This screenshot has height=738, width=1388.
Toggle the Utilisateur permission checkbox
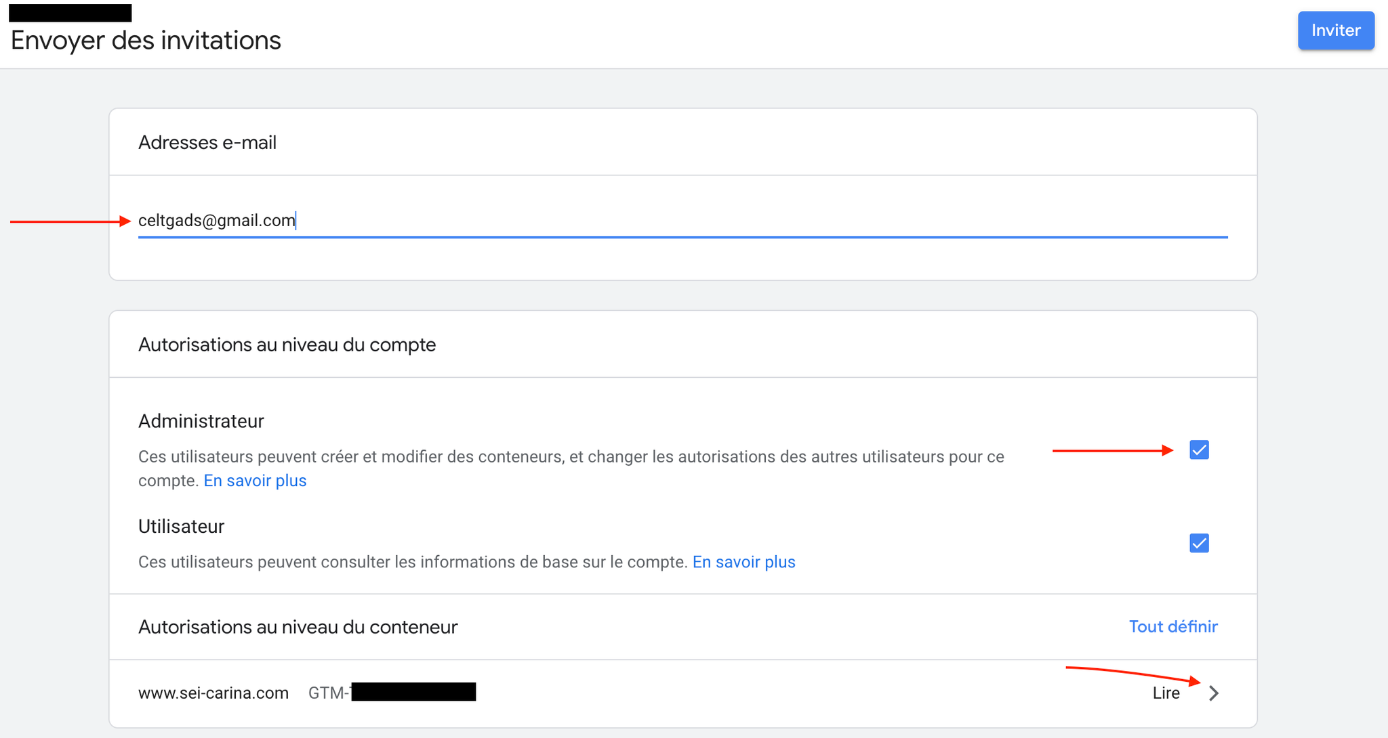(1199, 543)
